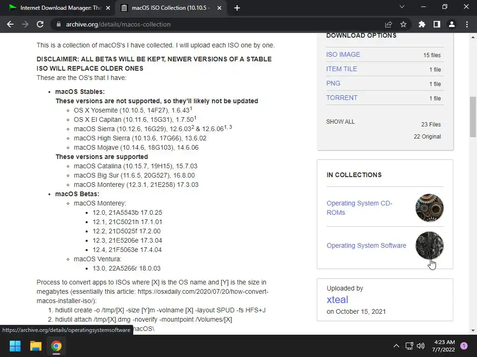Open File Explorer from taskbar
The height and width of the screenshot is (357, 477).
35,346
